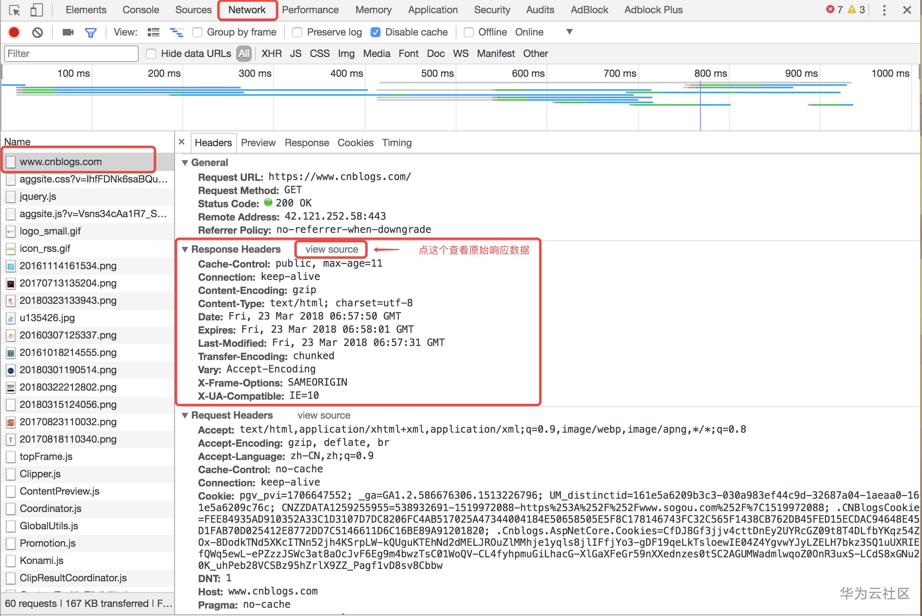922x616 pixels.
Task: Click the capture screenshots camera icon
Action: click(x=68, y=32)
